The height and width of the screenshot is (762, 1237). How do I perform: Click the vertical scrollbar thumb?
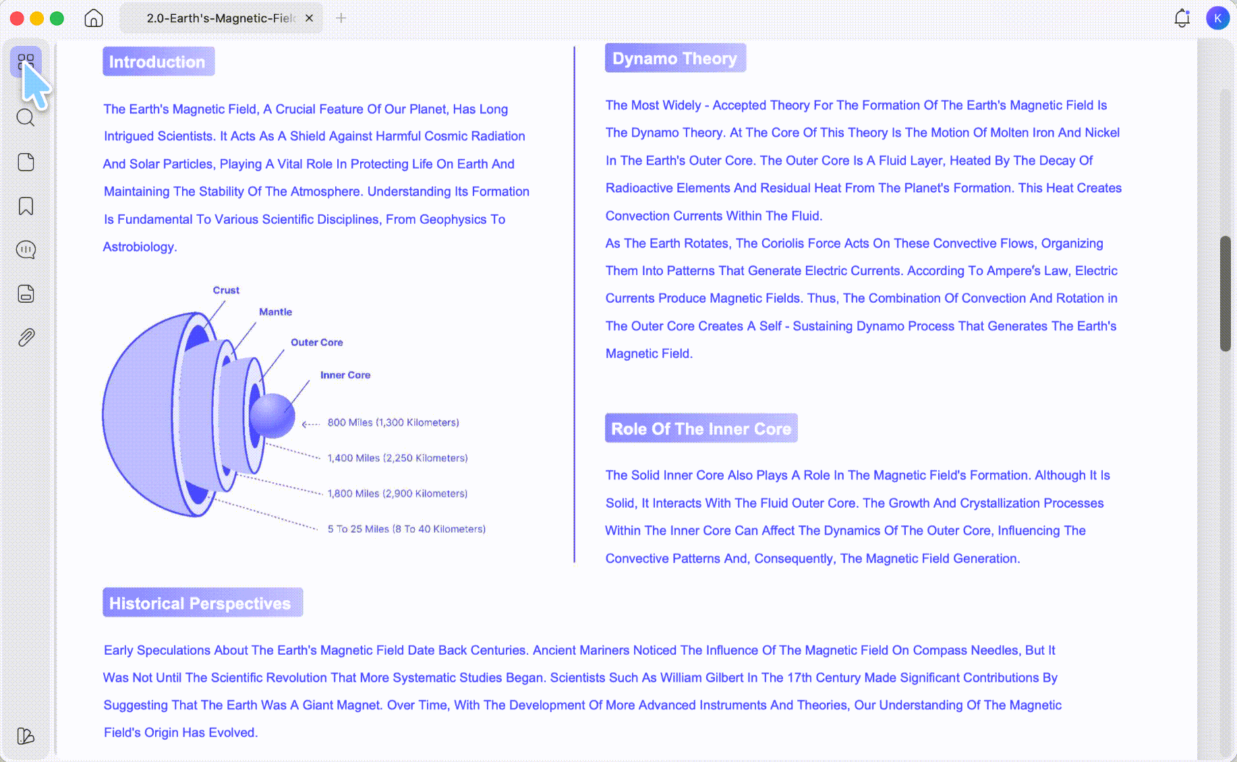pos(1226,293)
